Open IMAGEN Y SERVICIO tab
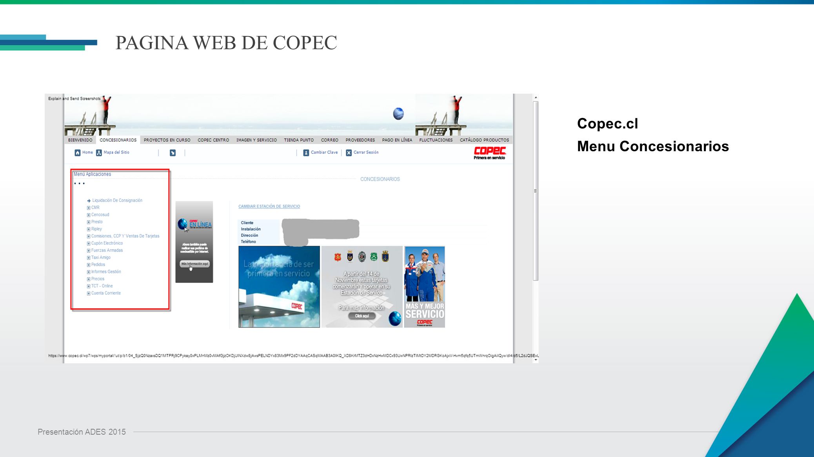814x457 pixels. (x=256, y=140)
